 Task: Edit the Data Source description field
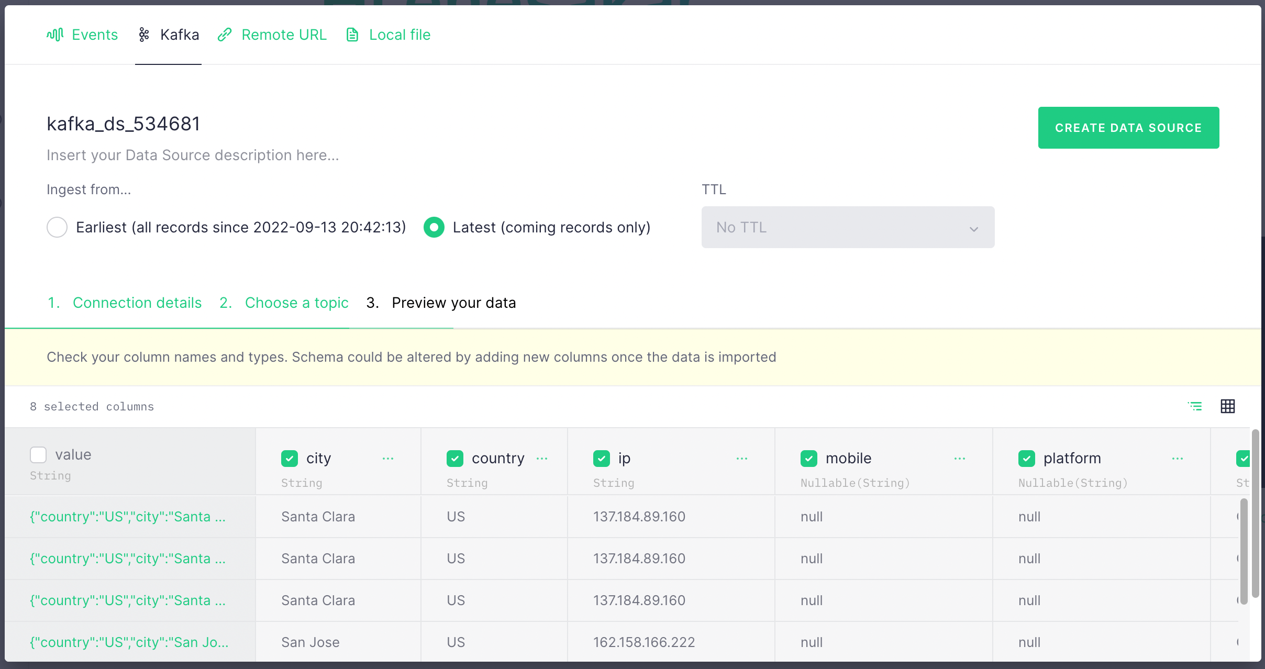(x=193, y=155)
